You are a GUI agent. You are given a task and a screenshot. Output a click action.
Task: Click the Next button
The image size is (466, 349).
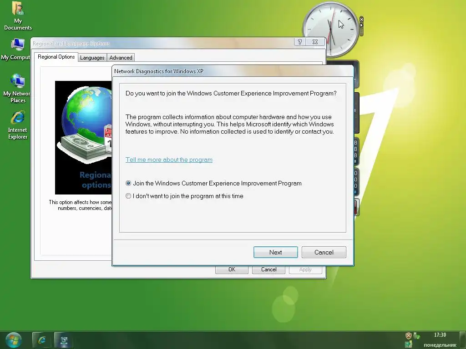tap(275, 252)
